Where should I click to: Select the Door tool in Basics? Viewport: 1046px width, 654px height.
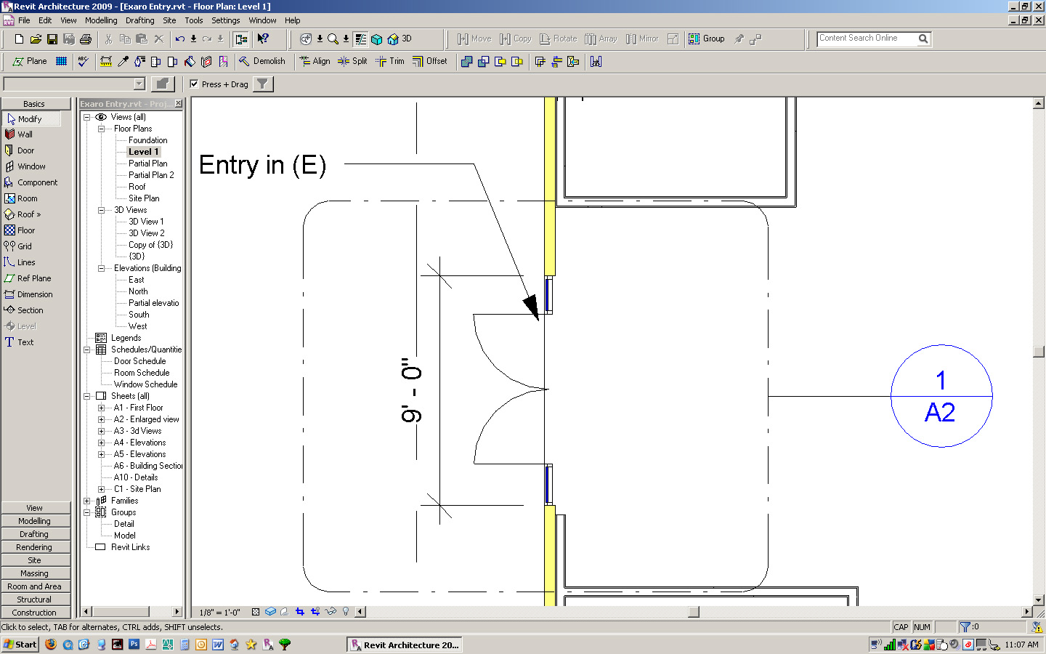[x=20, y=150]
